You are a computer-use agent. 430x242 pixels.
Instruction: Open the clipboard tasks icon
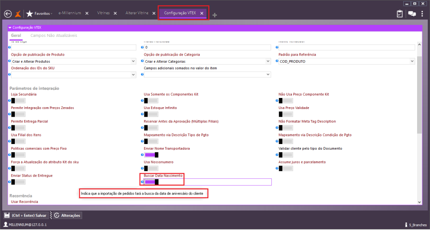point(399,14)
